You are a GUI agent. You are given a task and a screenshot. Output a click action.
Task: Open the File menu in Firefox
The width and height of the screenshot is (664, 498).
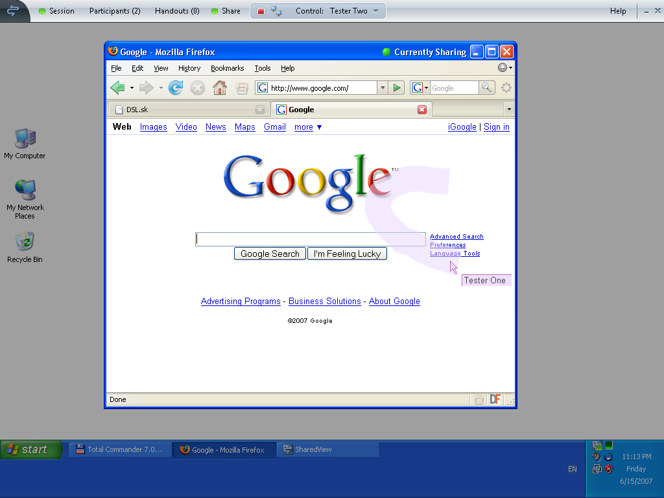[116, 68]
